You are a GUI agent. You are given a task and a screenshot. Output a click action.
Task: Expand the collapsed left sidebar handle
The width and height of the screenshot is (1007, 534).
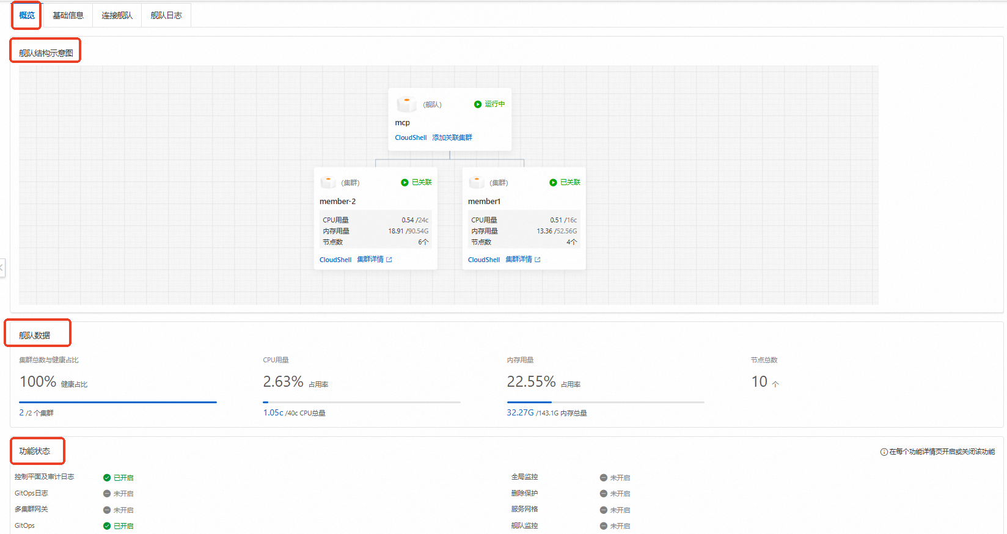tap(2, 268)
